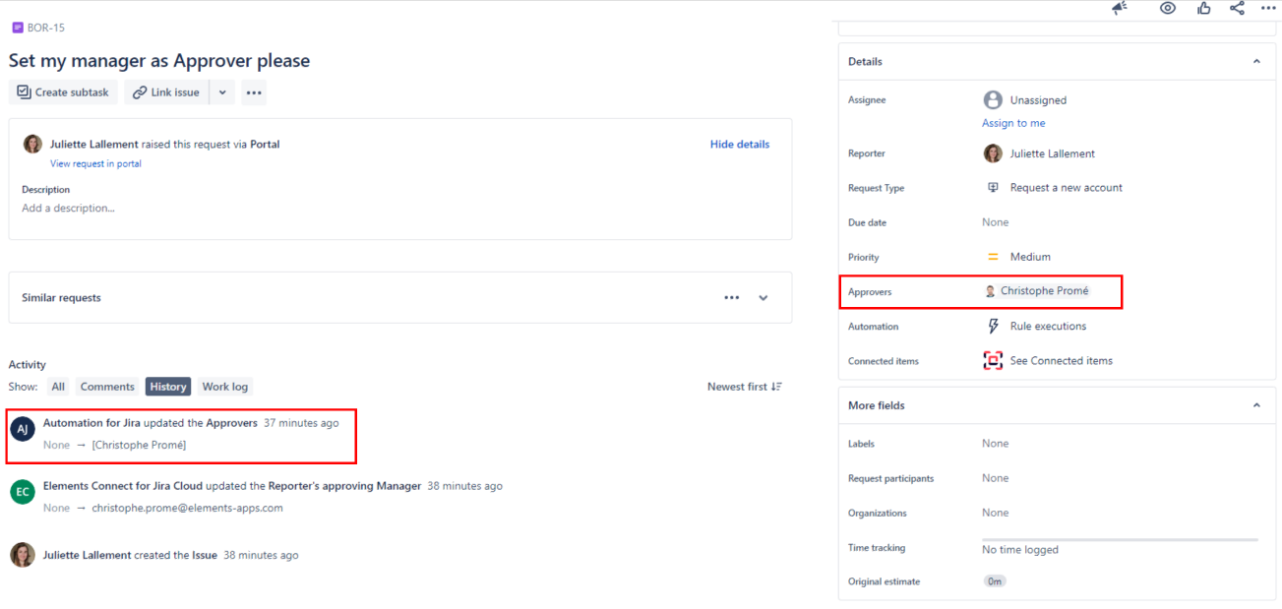The width and height of the screenshot is (1282, 609).
Task: Click Assign to me link
Action: (1013, 123)
